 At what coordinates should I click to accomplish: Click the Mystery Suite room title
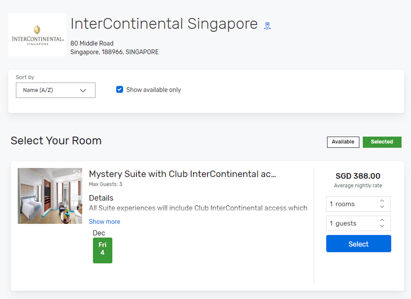(182, 174)
